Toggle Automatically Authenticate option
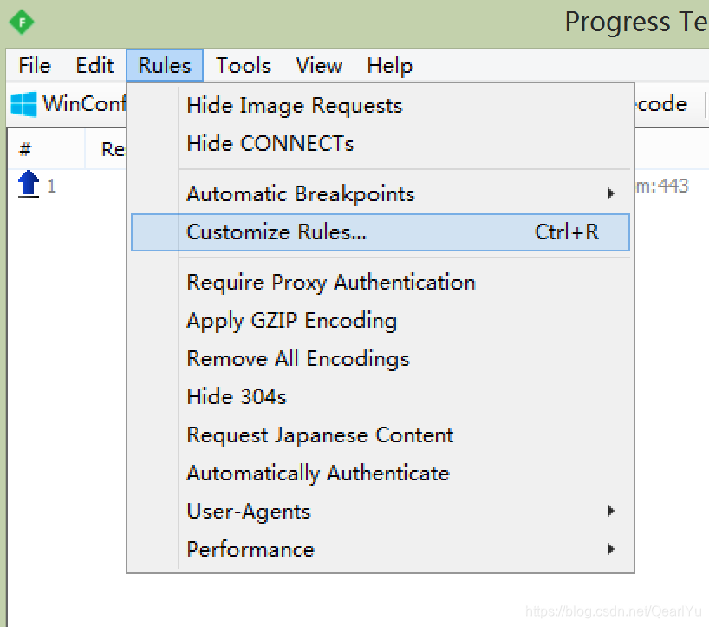709x627 pixels. click(381, 474)
